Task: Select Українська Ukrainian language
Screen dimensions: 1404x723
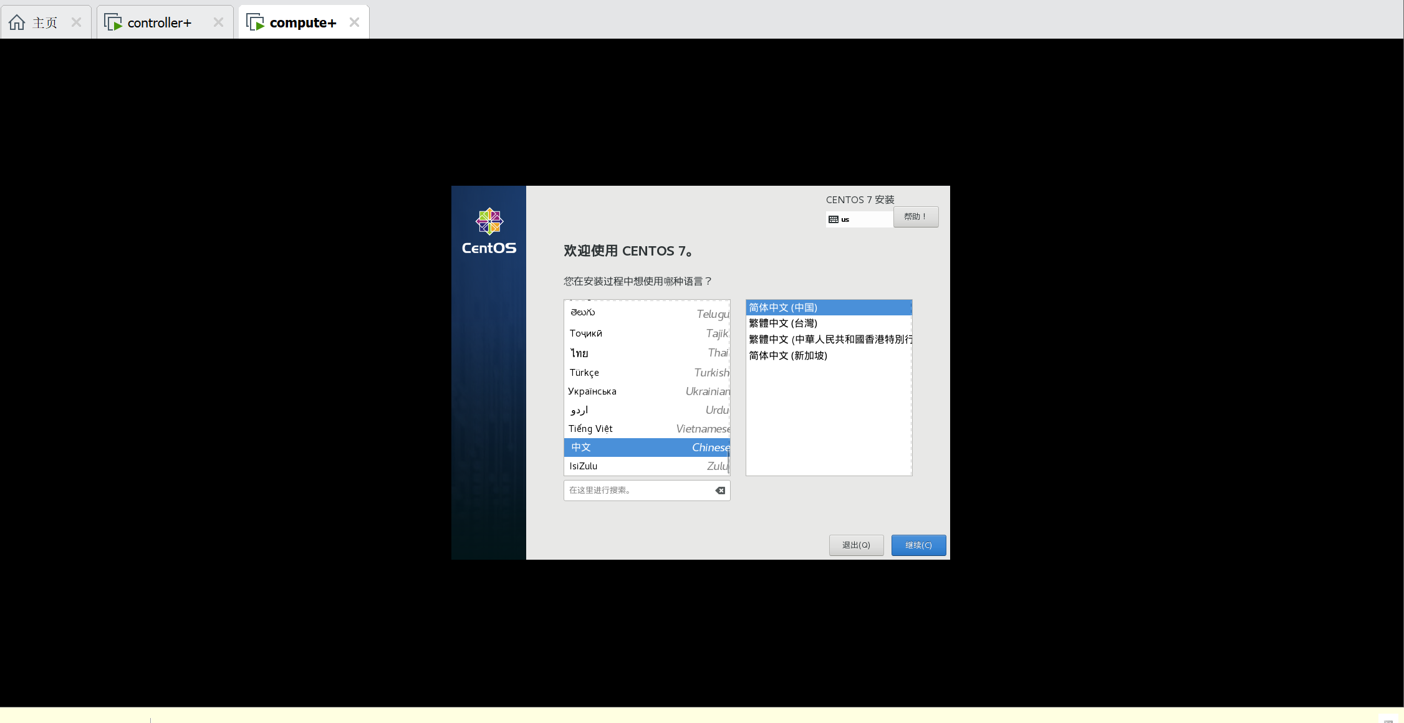Action: [647, 391]
